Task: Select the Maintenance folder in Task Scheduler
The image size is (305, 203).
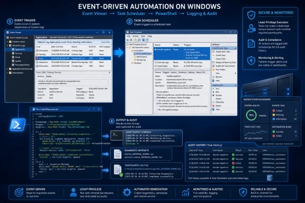Action: (x=141, y=57)
